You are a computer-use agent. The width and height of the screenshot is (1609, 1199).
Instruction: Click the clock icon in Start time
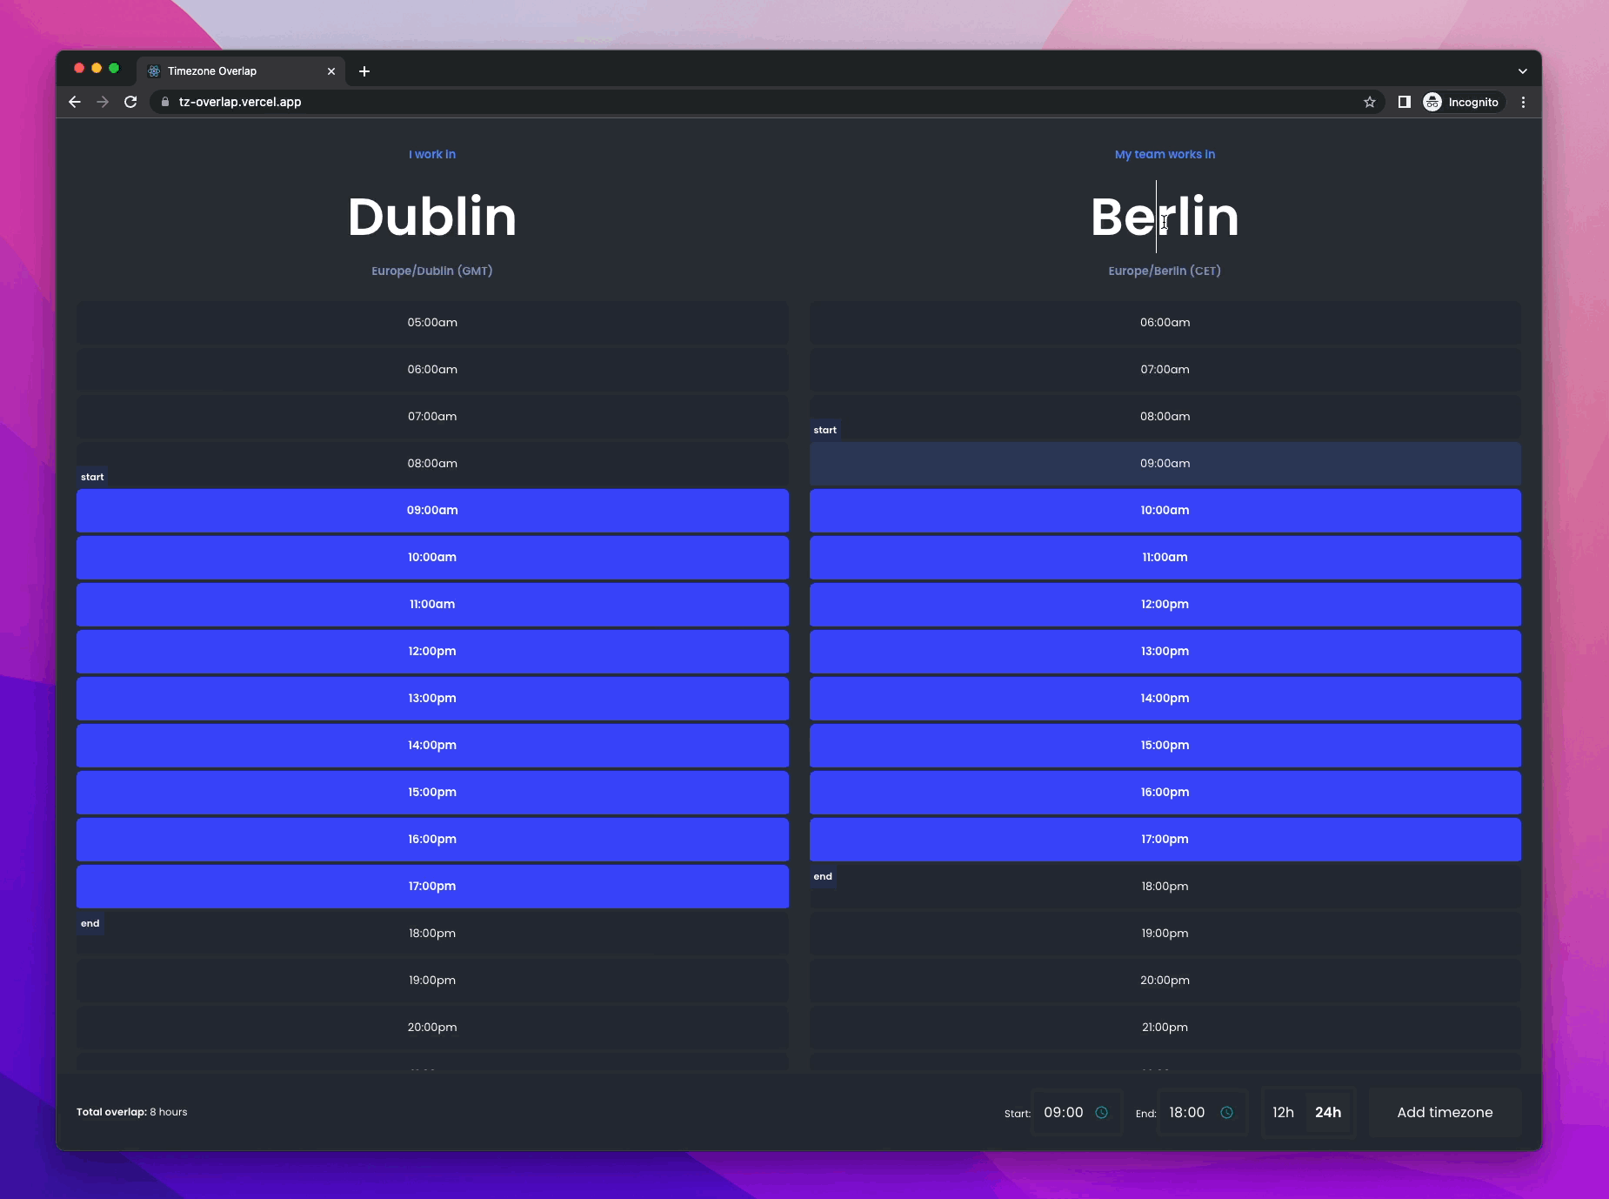pos(1101,1112)
